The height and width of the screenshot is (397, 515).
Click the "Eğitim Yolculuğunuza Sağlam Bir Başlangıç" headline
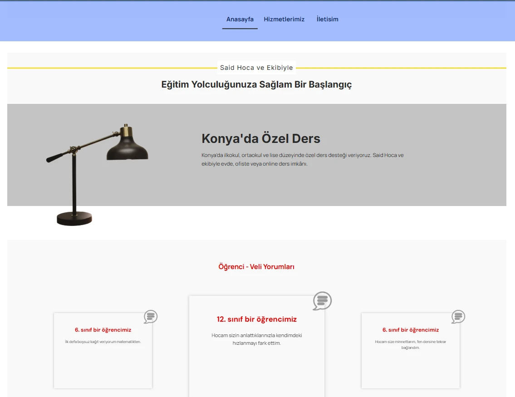tap(256, 84)
